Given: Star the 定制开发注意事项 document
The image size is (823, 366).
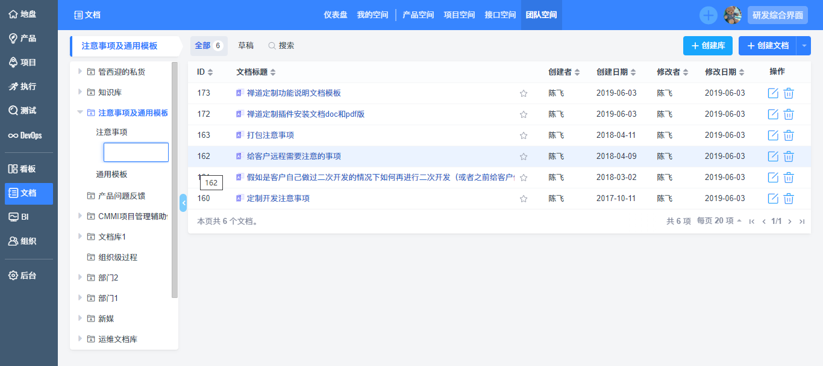Looking at the screenshot, I should click(x=524, y=199).
